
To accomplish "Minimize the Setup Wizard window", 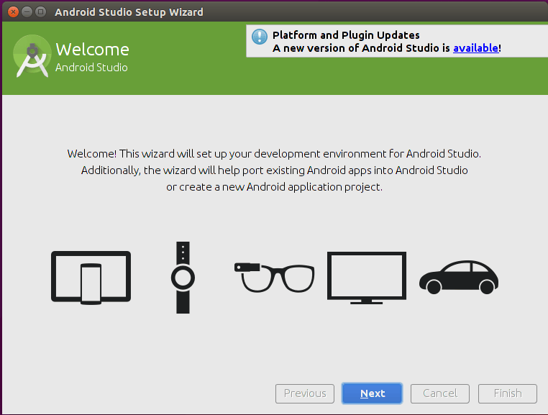I will 27,12.
